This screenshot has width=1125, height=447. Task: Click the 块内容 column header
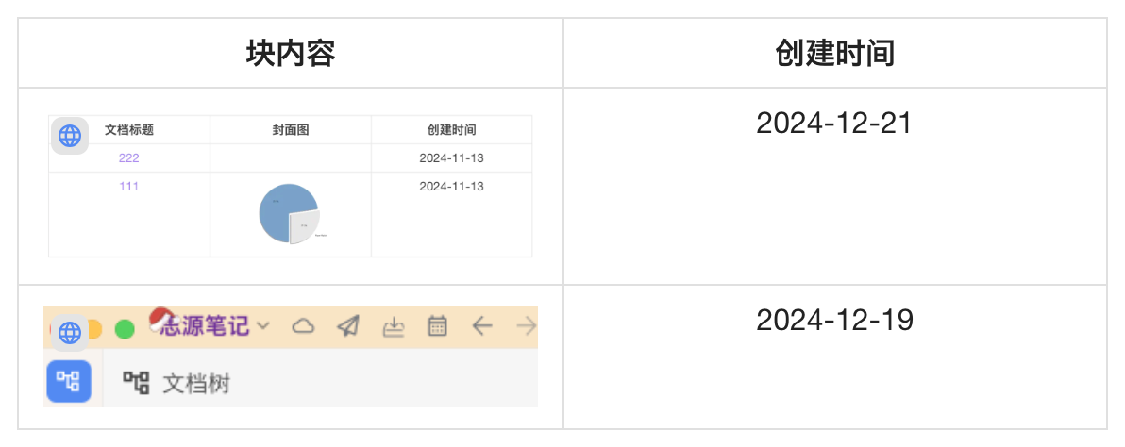(x=291, y=54)
